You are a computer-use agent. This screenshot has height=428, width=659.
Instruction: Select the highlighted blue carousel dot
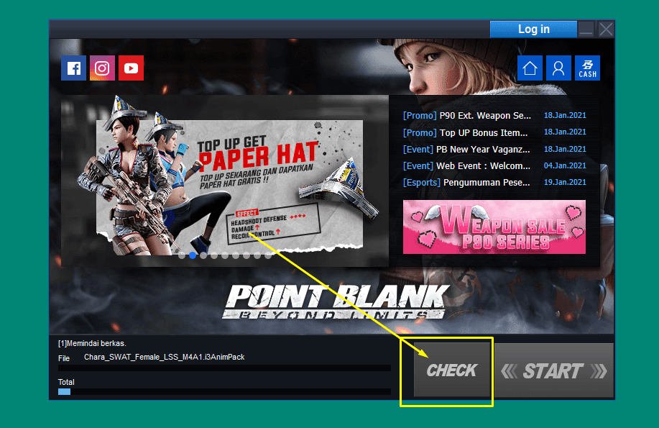pyautogui.click(x=193, y=255)
